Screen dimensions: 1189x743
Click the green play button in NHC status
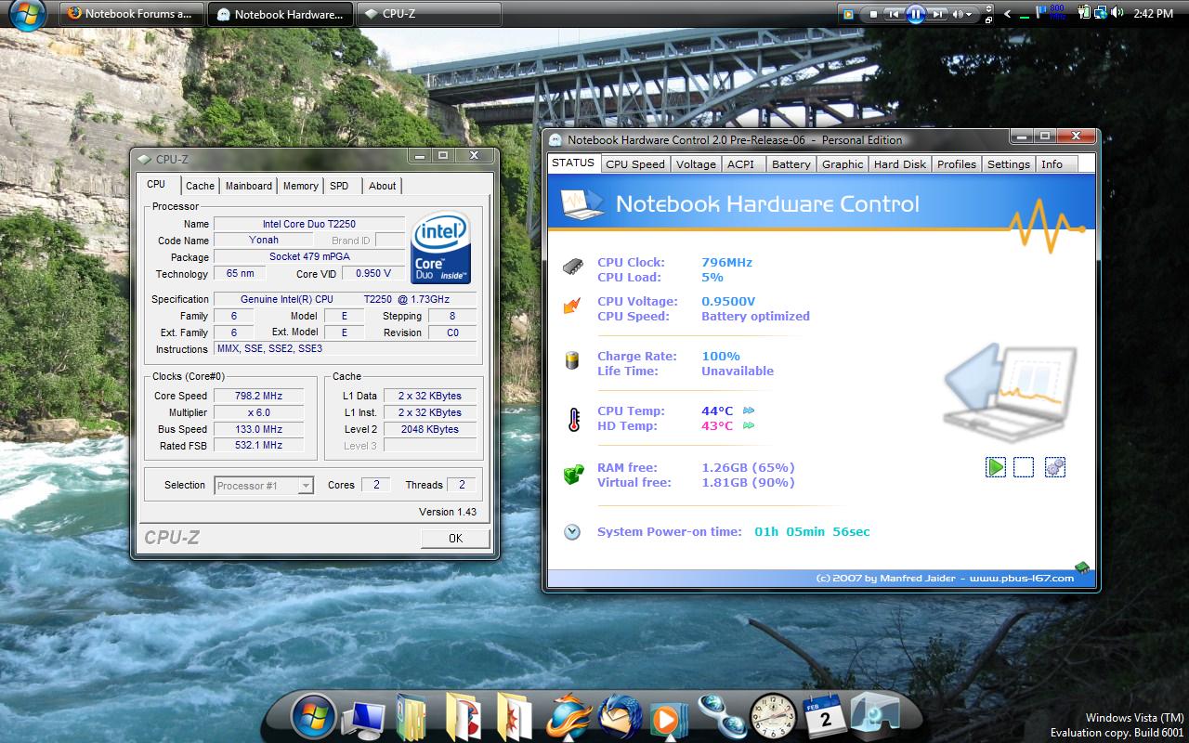(996, 467)
